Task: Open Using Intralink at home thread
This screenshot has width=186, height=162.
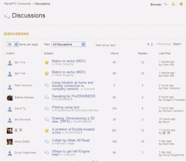Action: pyautogui.click(x=72, y=86)
